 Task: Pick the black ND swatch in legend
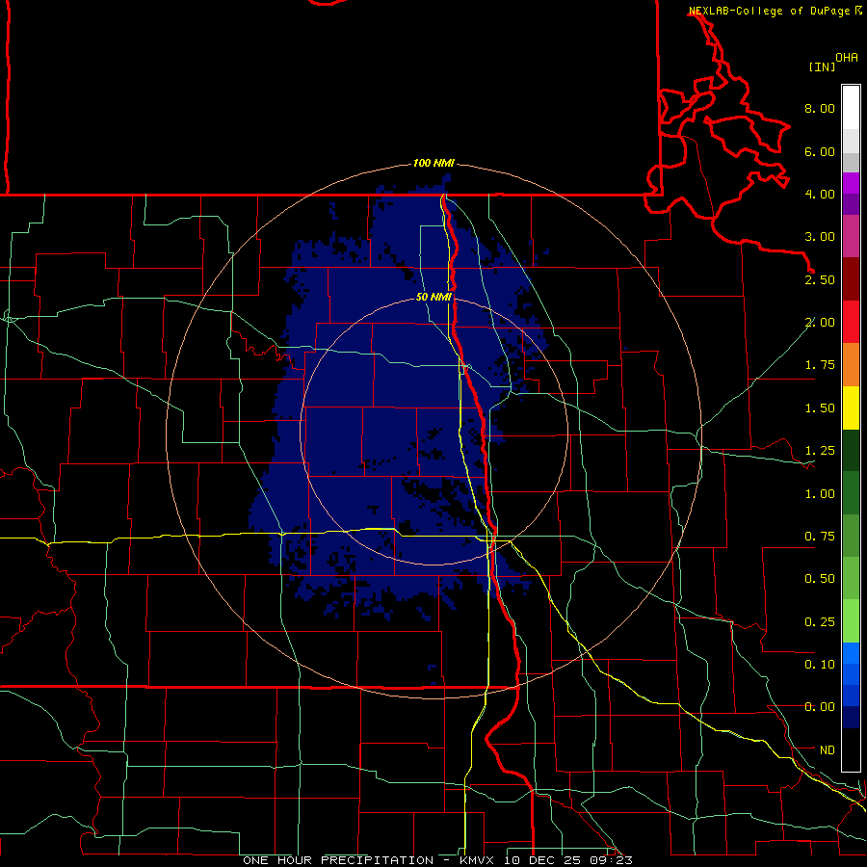click(851, 749)
